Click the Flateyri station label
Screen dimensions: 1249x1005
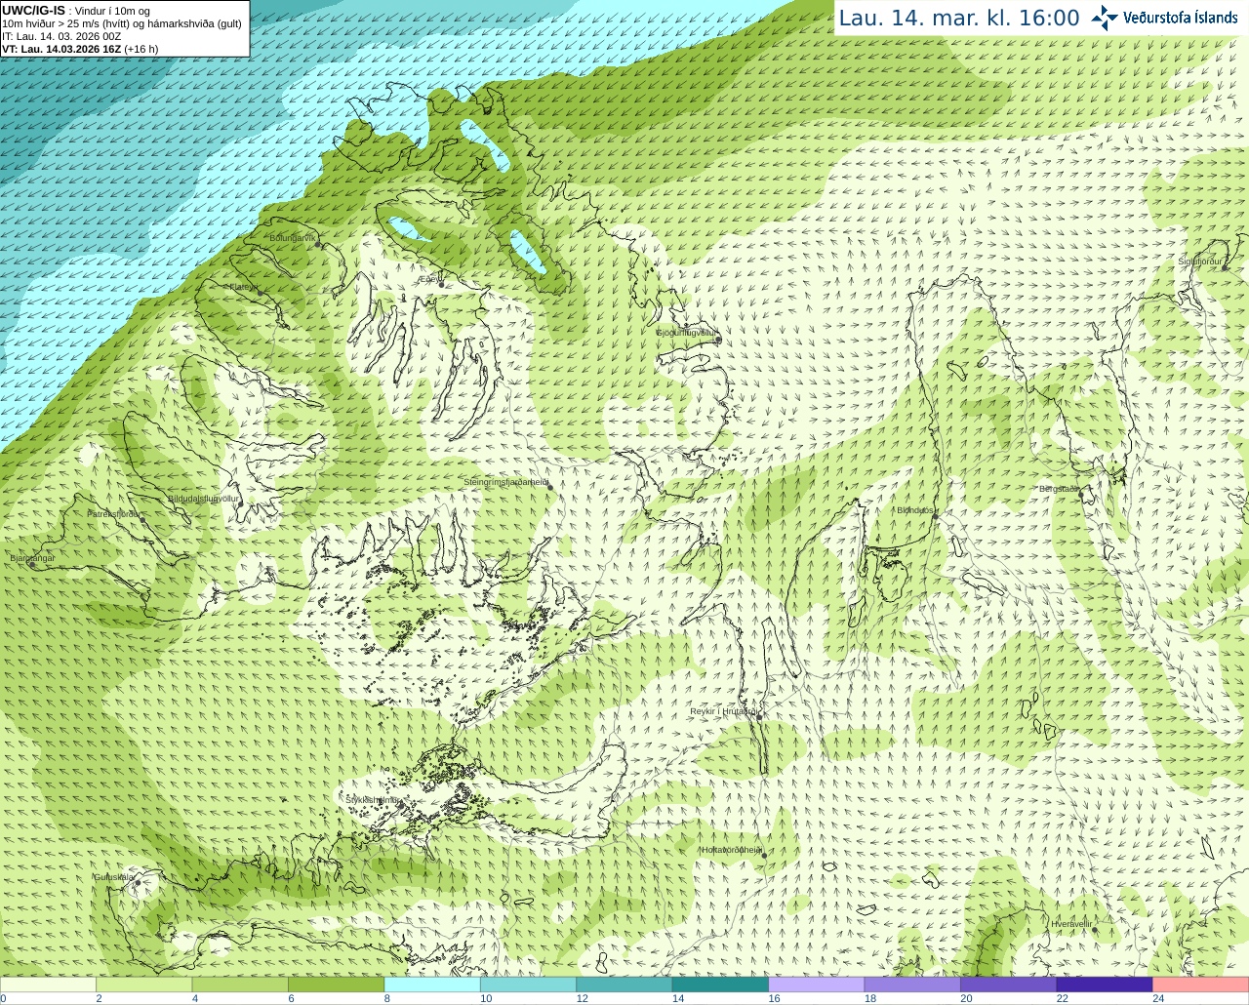243,287
